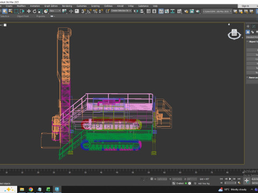
Task: Toggle the Percent Snap button
Action: (95, 11)
